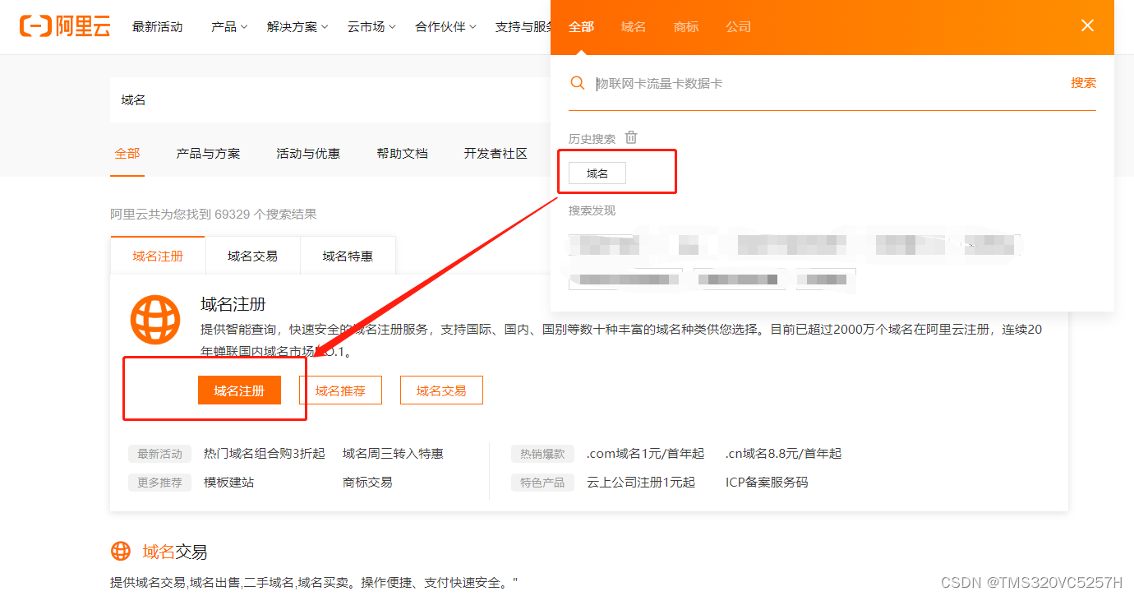Open .com域名1元/首年起 link
The width and height of the screenshot is (1134, 596).
pos(645,454)
